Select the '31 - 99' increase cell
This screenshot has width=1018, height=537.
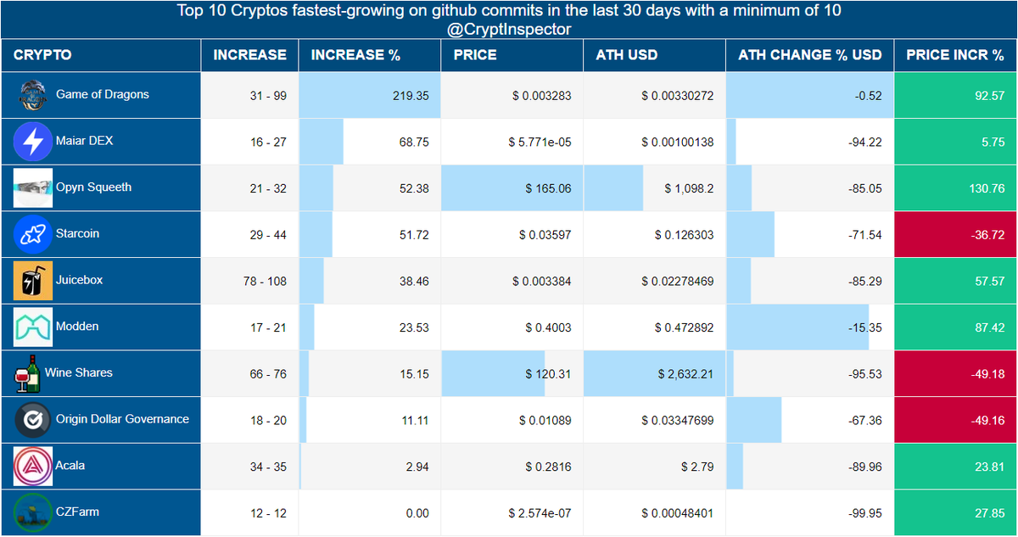249,95
